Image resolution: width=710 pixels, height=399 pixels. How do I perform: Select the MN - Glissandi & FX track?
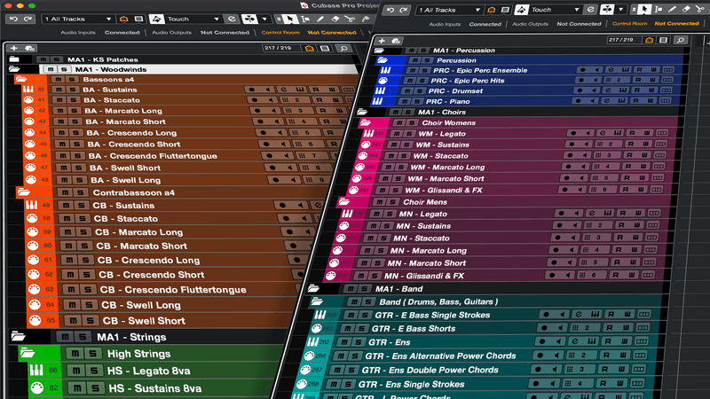424,276
